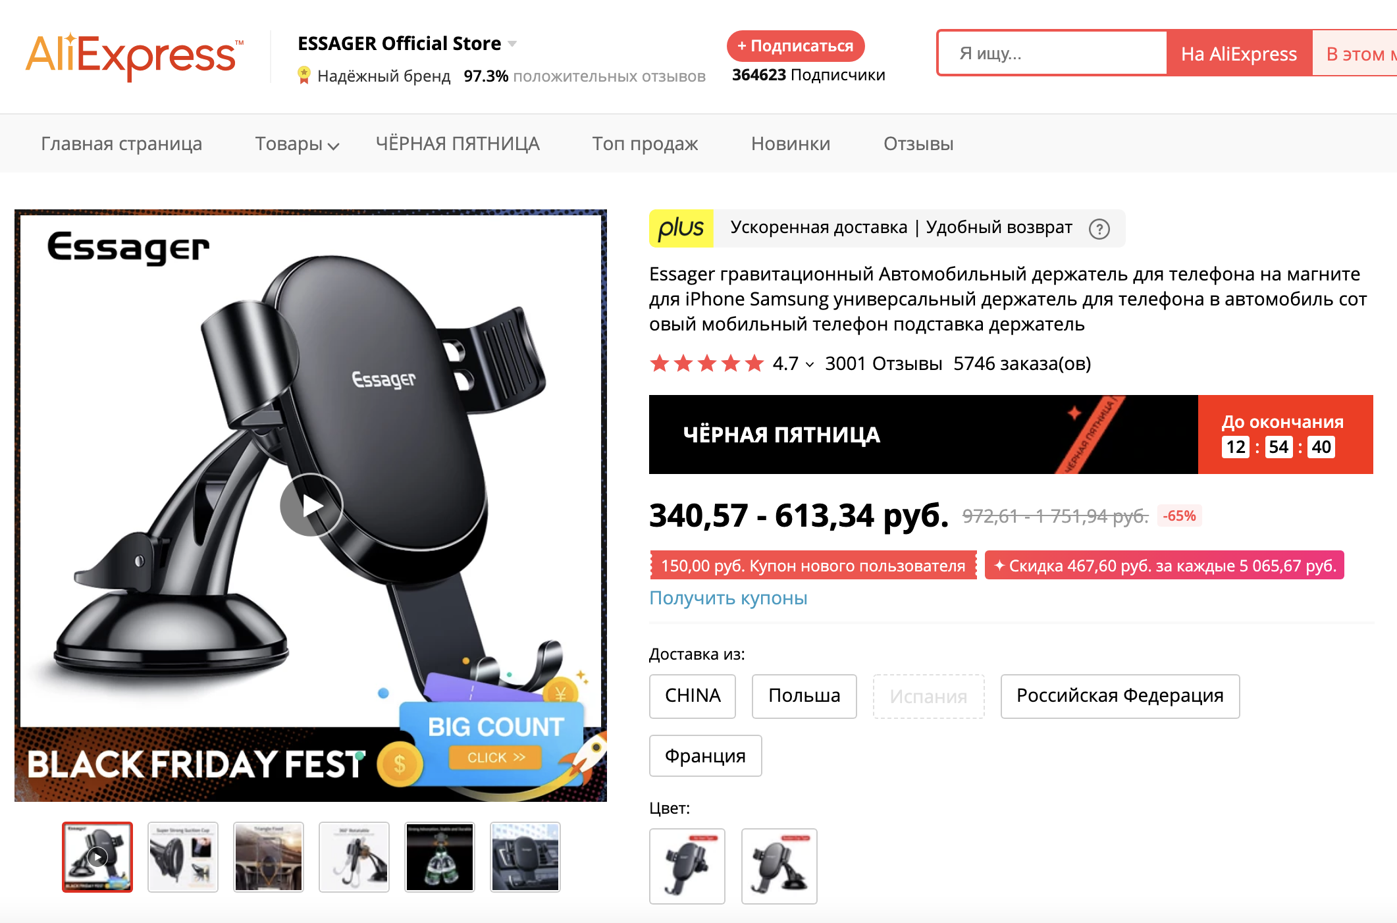This screenshot has height=923, width=1397.
Task: Go to the Топ продаж tab
Action: 645,144
